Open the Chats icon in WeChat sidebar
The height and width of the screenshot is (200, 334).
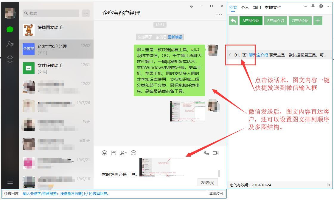10,29
